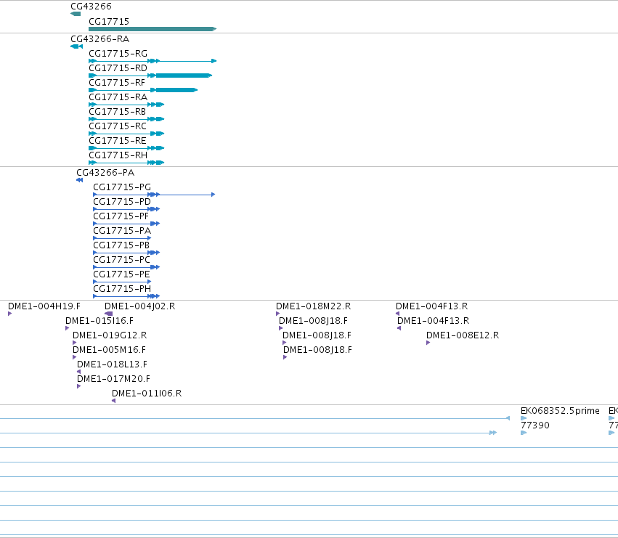Select transcript CG17715-RC label
This screenshot has width=618, height=538.
118,126
